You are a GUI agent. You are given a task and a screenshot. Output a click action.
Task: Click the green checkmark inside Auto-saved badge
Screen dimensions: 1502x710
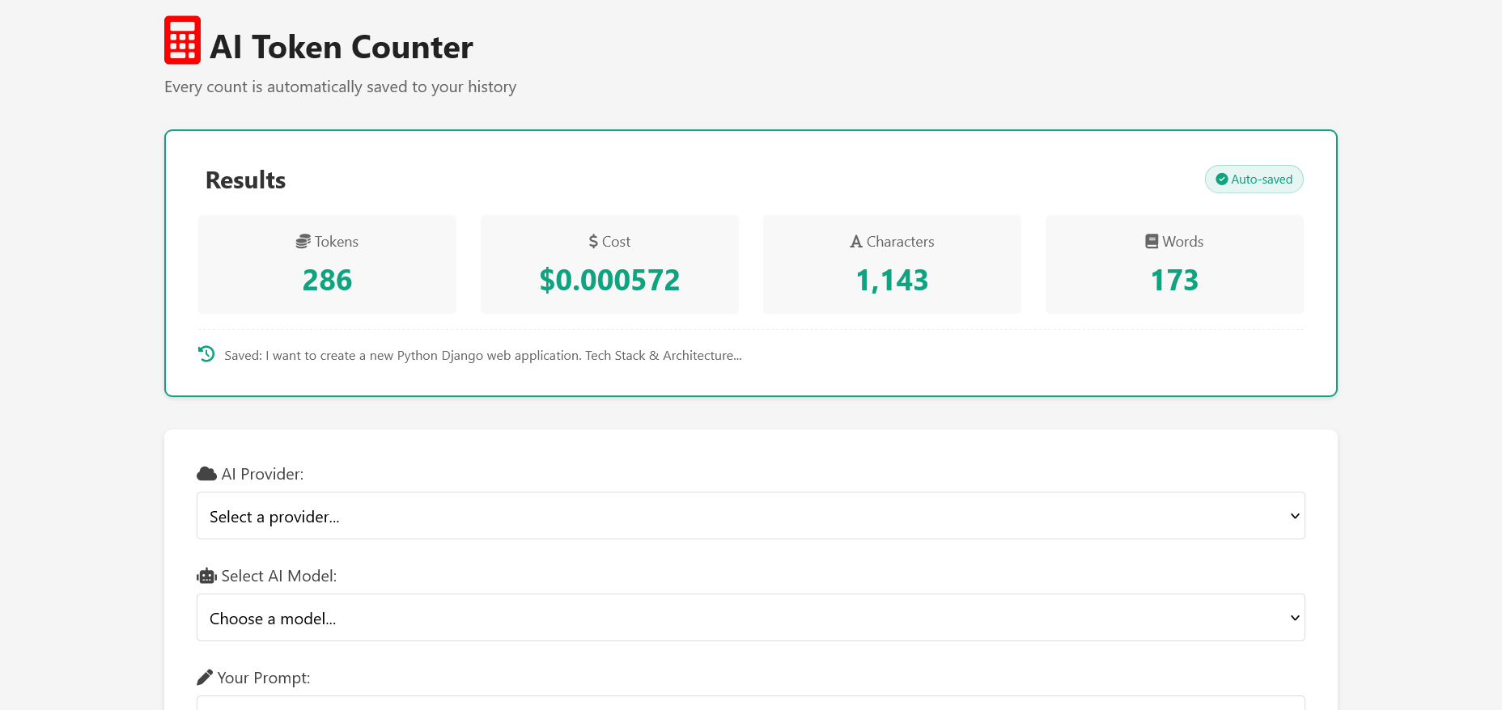coord(1221,179)
